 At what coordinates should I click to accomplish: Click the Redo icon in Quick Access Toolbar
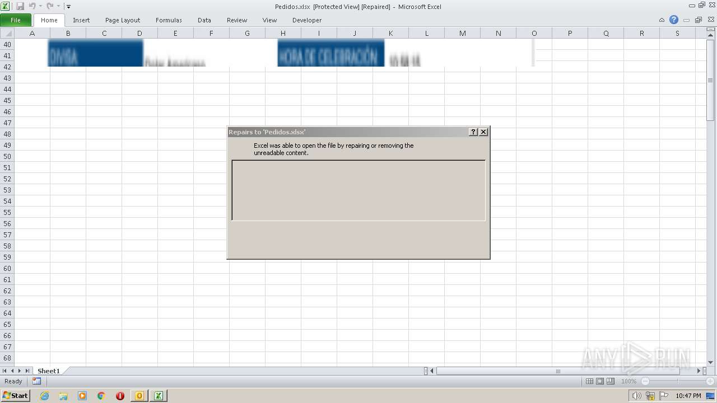click(x=50, y=6)
